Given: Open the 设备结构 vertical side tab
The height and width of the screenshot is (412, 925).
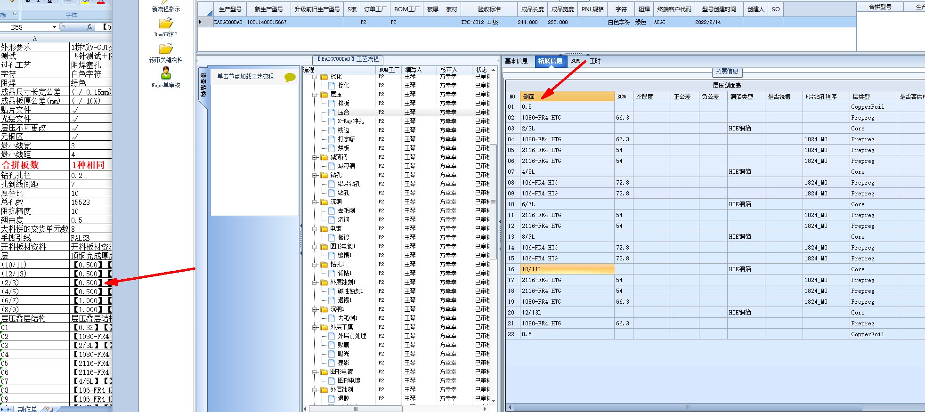Looking at the screenshot, I should pos(203,85).
